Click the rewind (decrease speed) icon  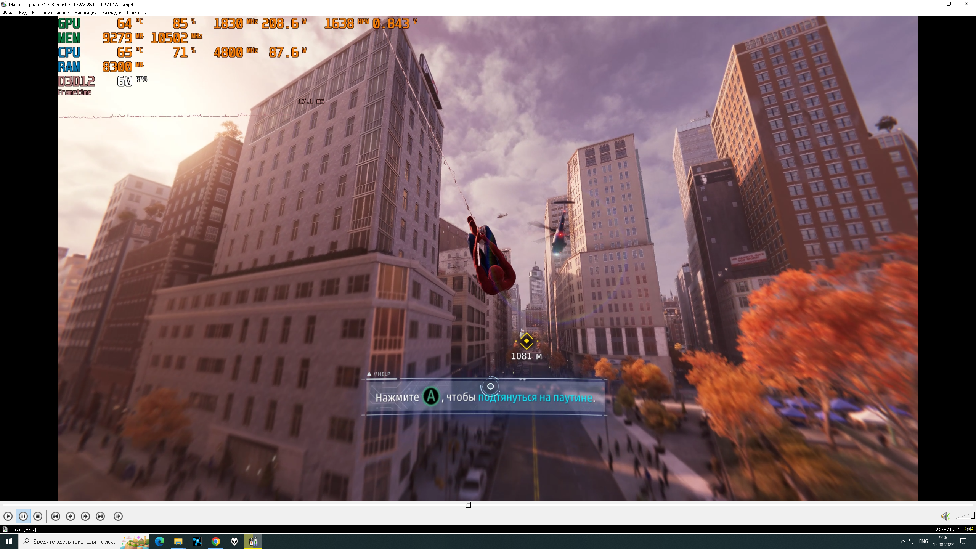(71, 516)
